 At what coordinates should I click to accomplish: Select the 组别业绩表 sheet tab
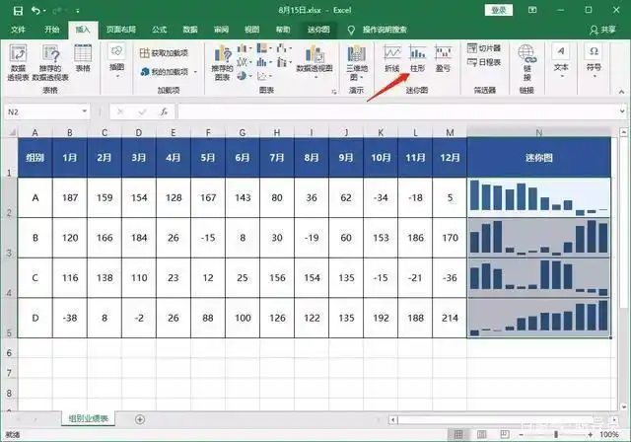[88, 419]
